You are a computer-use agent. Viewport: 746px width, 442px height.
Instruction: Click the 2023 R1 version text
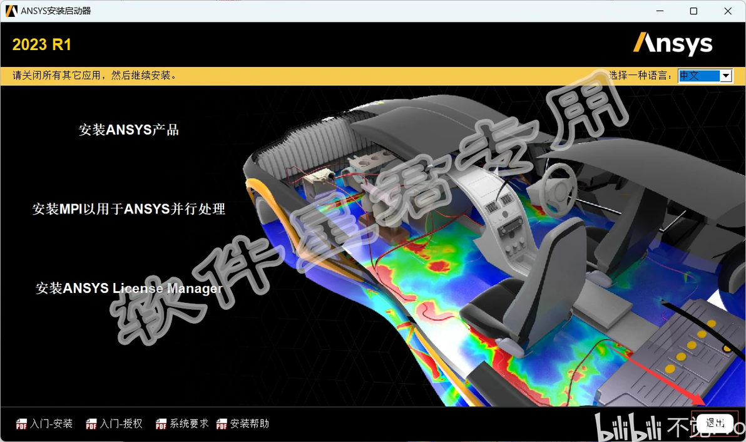[x=42, y=44]
